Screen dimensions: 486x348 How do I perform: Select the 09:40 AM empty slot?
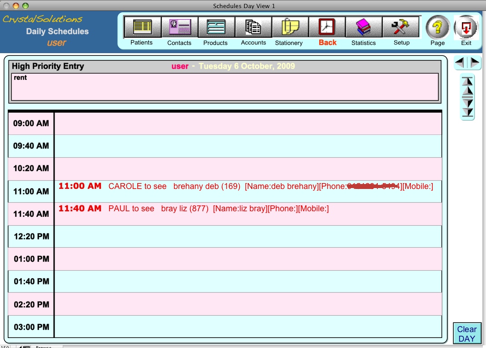[x=248, y=146]
